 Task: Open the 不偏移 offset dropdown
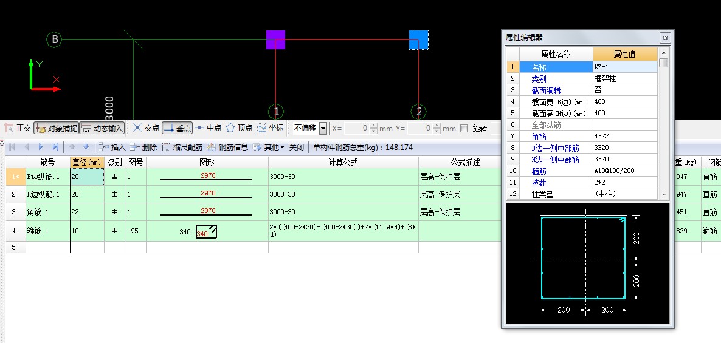pyautogui.click(x=323, y=129)
